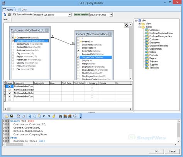183x157 pixels.
Task: Open the SQL Syntax Provider dropdown
Action: tap(69, 15)
